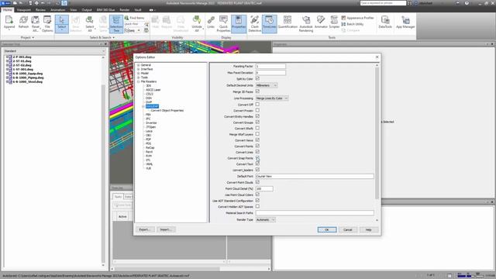Toggle the TimeLiner tool icon

pyautogui.click(x=269, y=23)
